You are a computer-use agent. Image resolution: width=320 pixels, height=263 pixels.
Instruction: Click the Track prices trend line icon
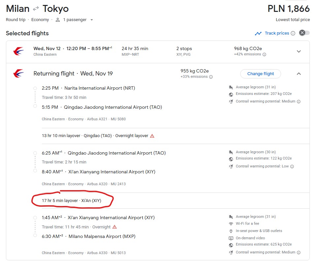click(258, 33)
